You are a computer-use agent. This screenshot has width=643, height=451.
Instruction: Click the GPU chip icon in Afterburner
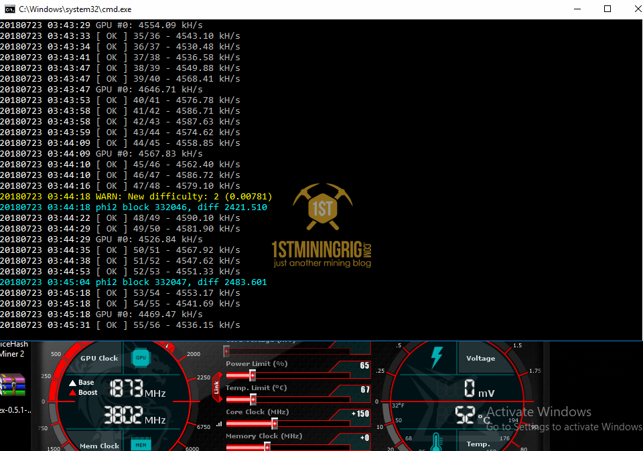click(141, 357)
